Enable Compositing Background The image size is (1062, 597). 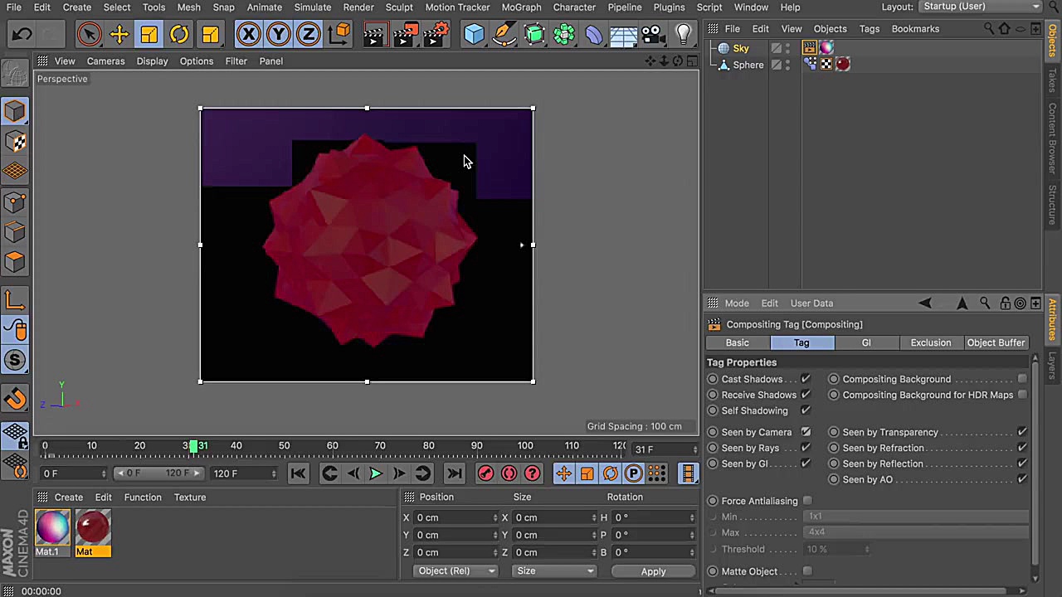pyautogui.click(x=1022, y=379)
